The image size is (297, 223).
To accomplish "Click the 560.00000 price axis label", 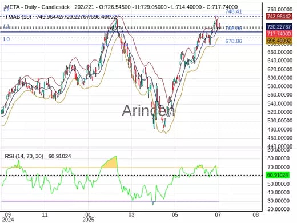I will pyautogui.click(x=280, y=95).
